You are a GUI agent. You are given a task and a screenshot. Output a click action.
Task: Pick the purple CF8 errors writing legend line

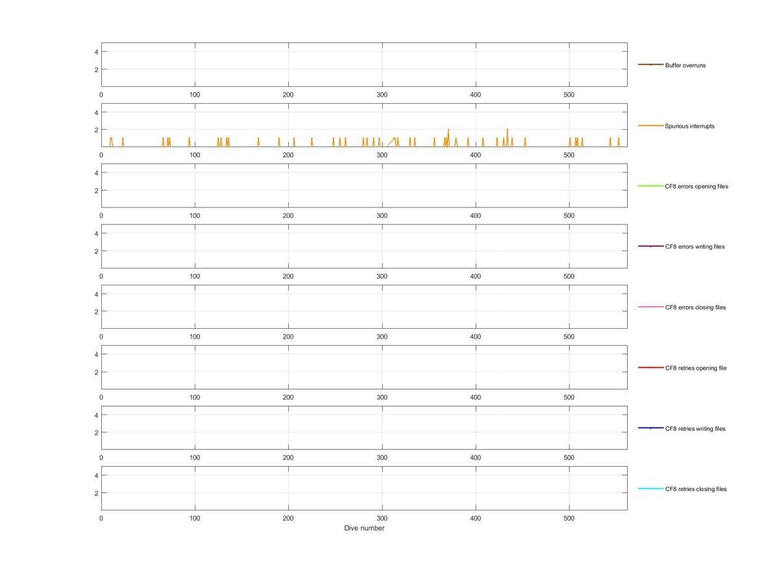coord(650,246)
